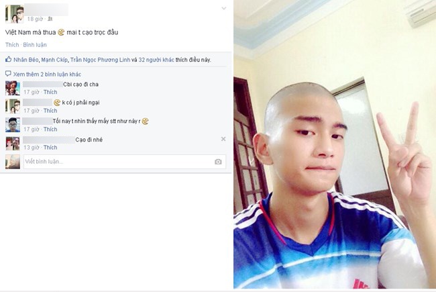Click avatar of 'Tối nay t nhìn thấy' commenter
The width and height of the screenshot is (436, 292).
tap(13, 125)
